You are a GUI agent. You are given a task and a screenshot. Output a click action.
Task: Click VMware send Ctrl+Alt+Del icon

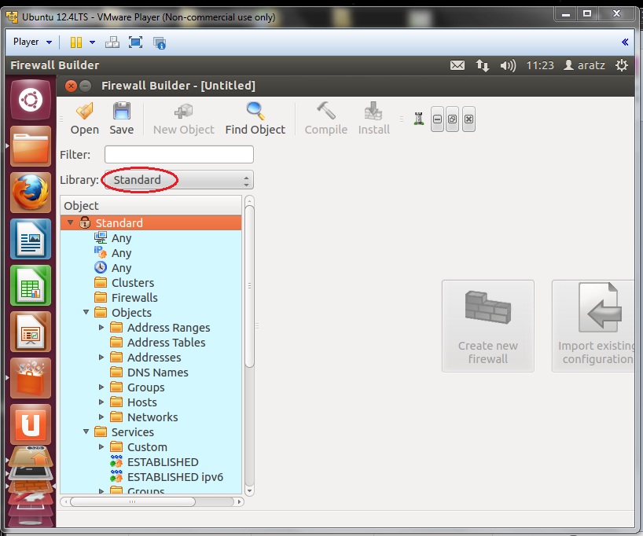tap(112, 42)
